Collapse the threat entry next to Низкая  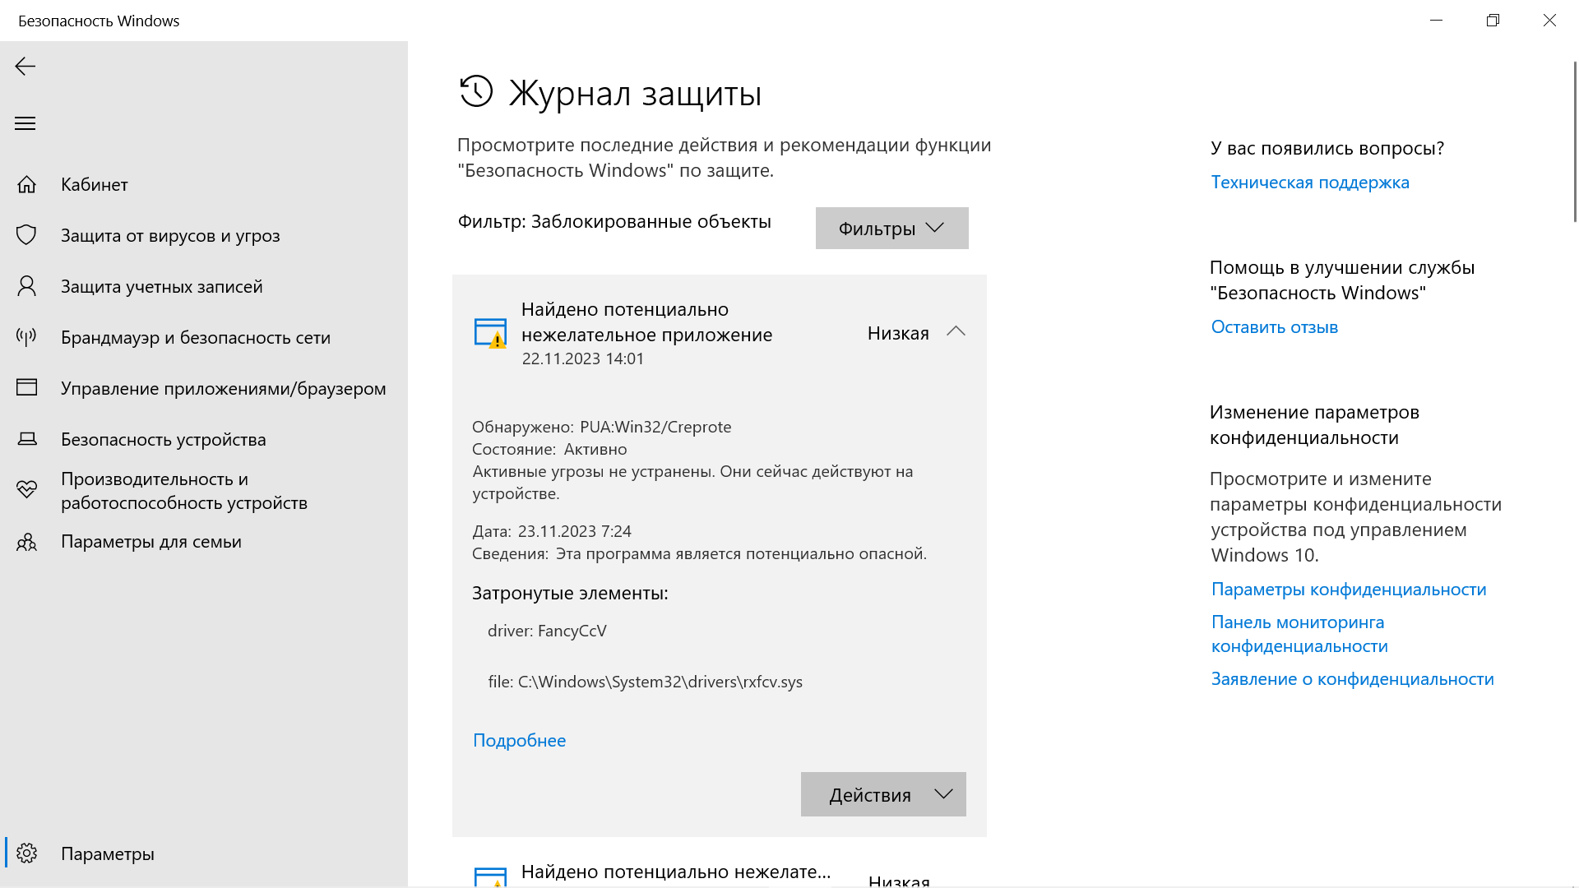click(955, 332)
